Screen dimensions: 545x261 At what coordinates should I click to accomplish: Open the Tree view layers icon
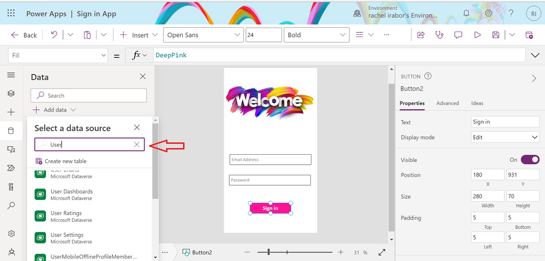tap(11, 93)
